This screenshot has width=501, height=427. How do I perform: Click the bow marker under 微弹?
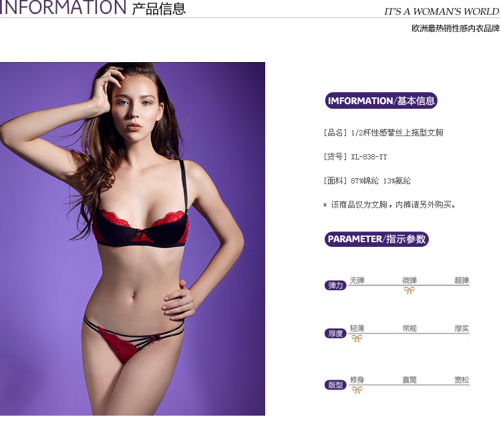409,290
